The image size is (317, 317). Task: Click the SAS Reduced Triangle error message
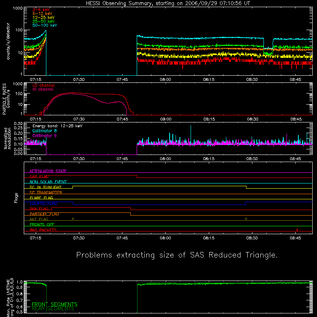pos(177,255)
